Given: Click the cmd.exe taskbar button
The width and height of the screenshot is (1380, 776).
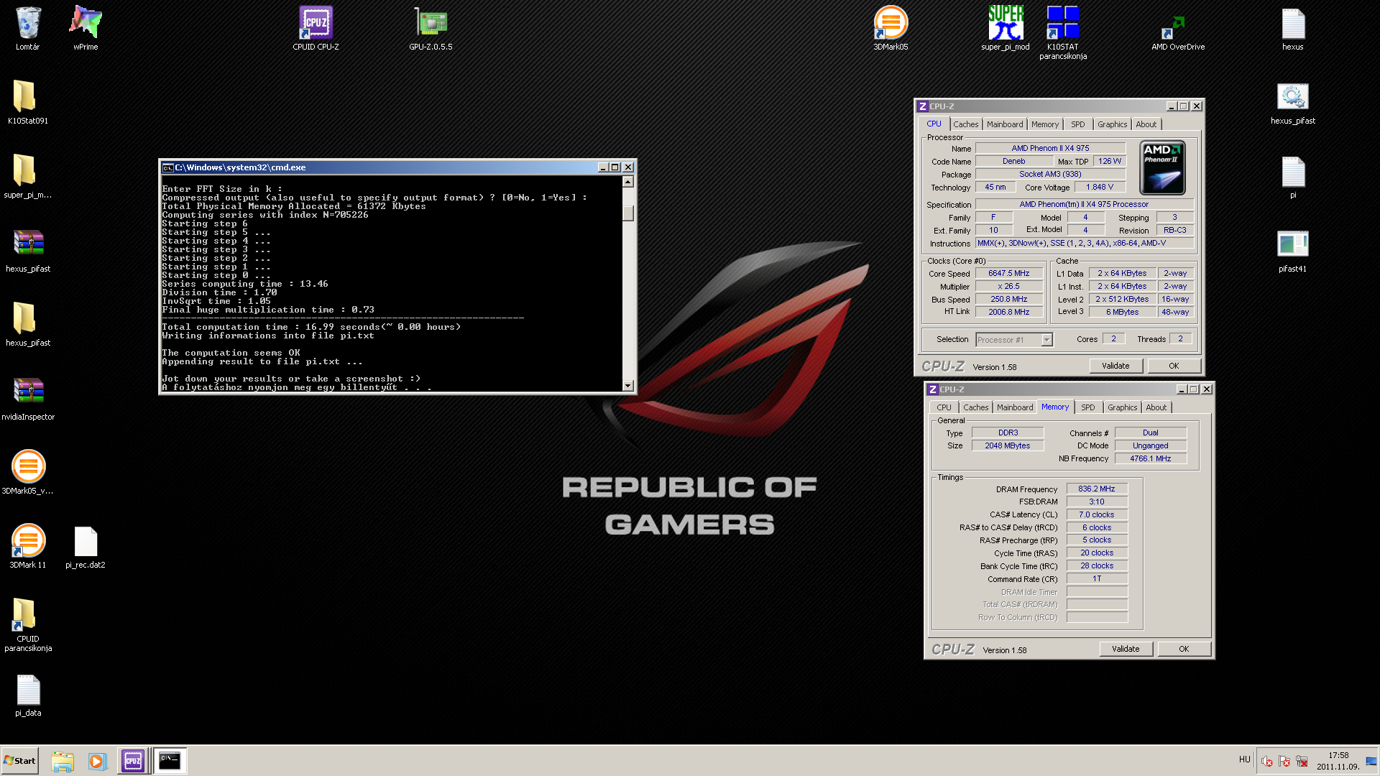Looking at the screenshot, I should tap(170, 761).
